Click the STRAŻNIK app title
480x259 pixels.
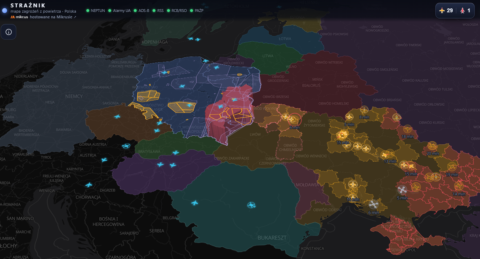pyautogui.click(x=28, y=5)
